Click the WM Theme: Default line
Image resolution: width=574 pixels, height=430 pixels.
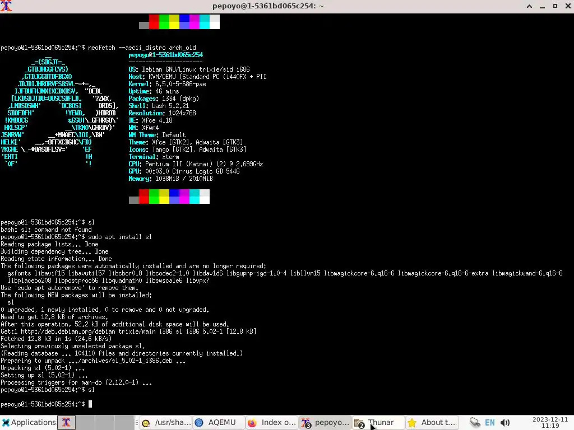[157, 135]
